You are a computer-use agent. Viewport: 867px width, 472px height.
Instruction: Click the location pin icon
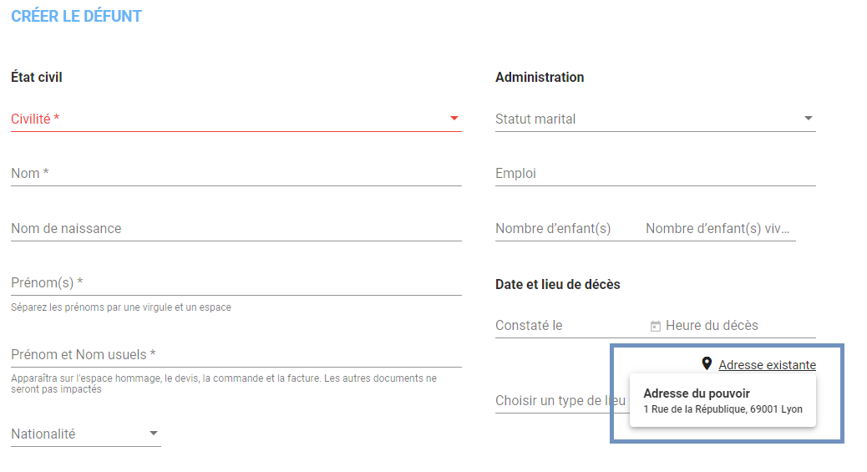click(x=707, y=363)
